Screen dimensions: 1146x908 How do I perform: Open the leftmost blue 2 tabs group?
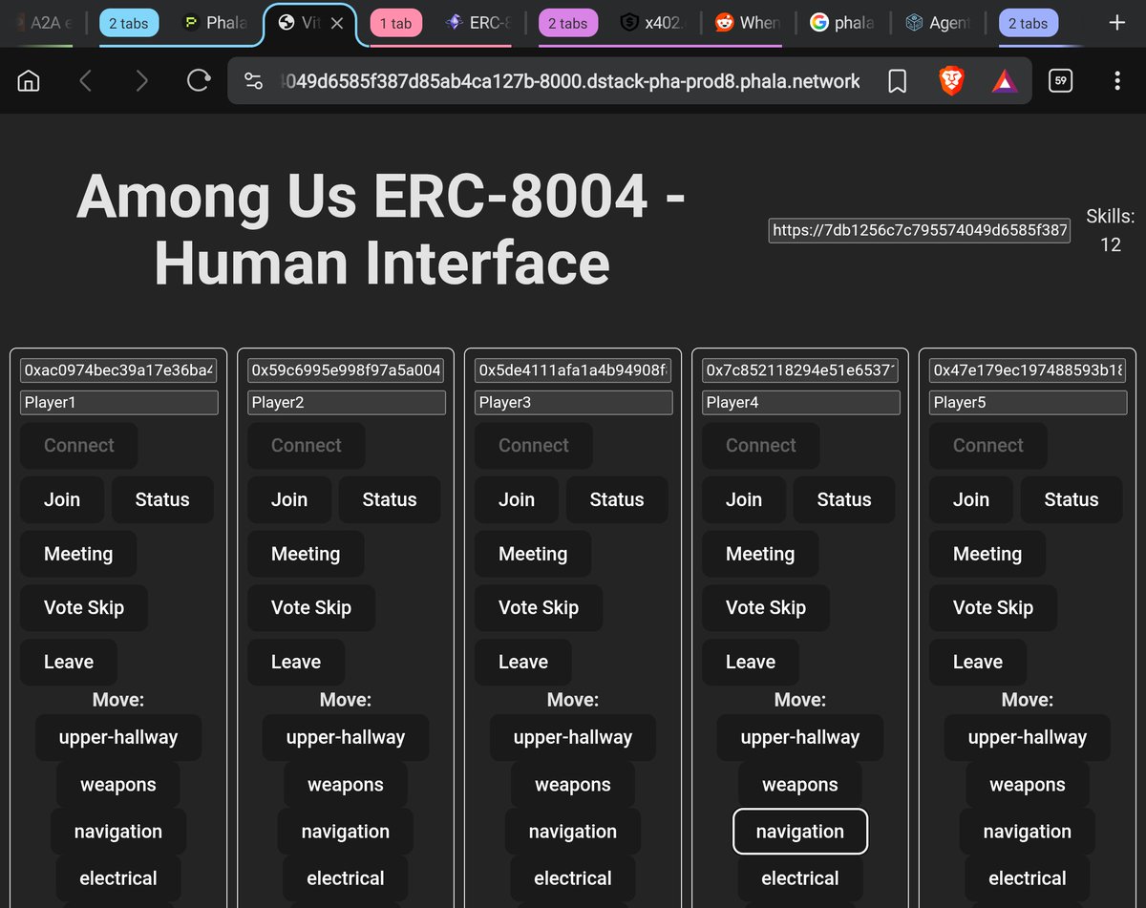click(x=129, y=23)
